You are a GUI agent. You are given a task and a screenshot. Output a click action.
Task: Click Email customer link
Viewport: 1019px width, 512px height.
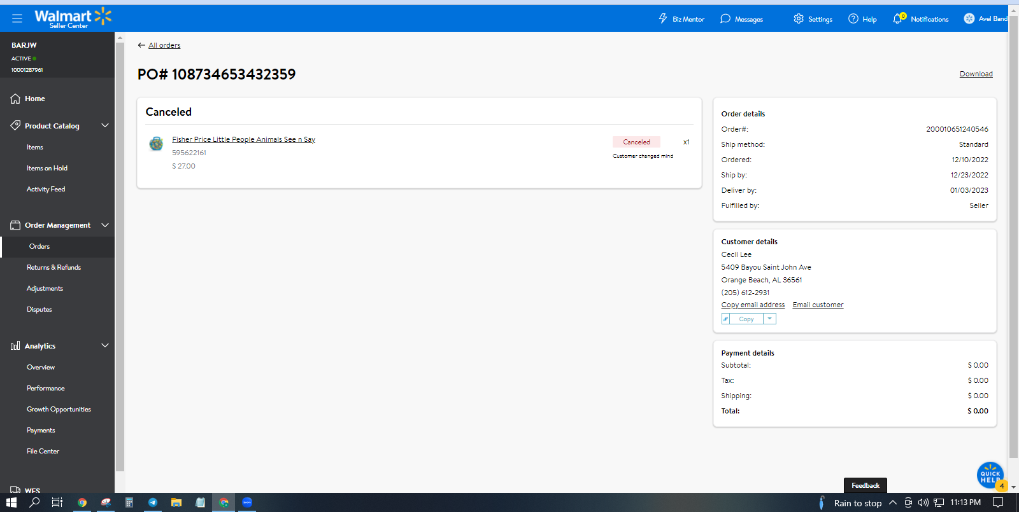818,305
